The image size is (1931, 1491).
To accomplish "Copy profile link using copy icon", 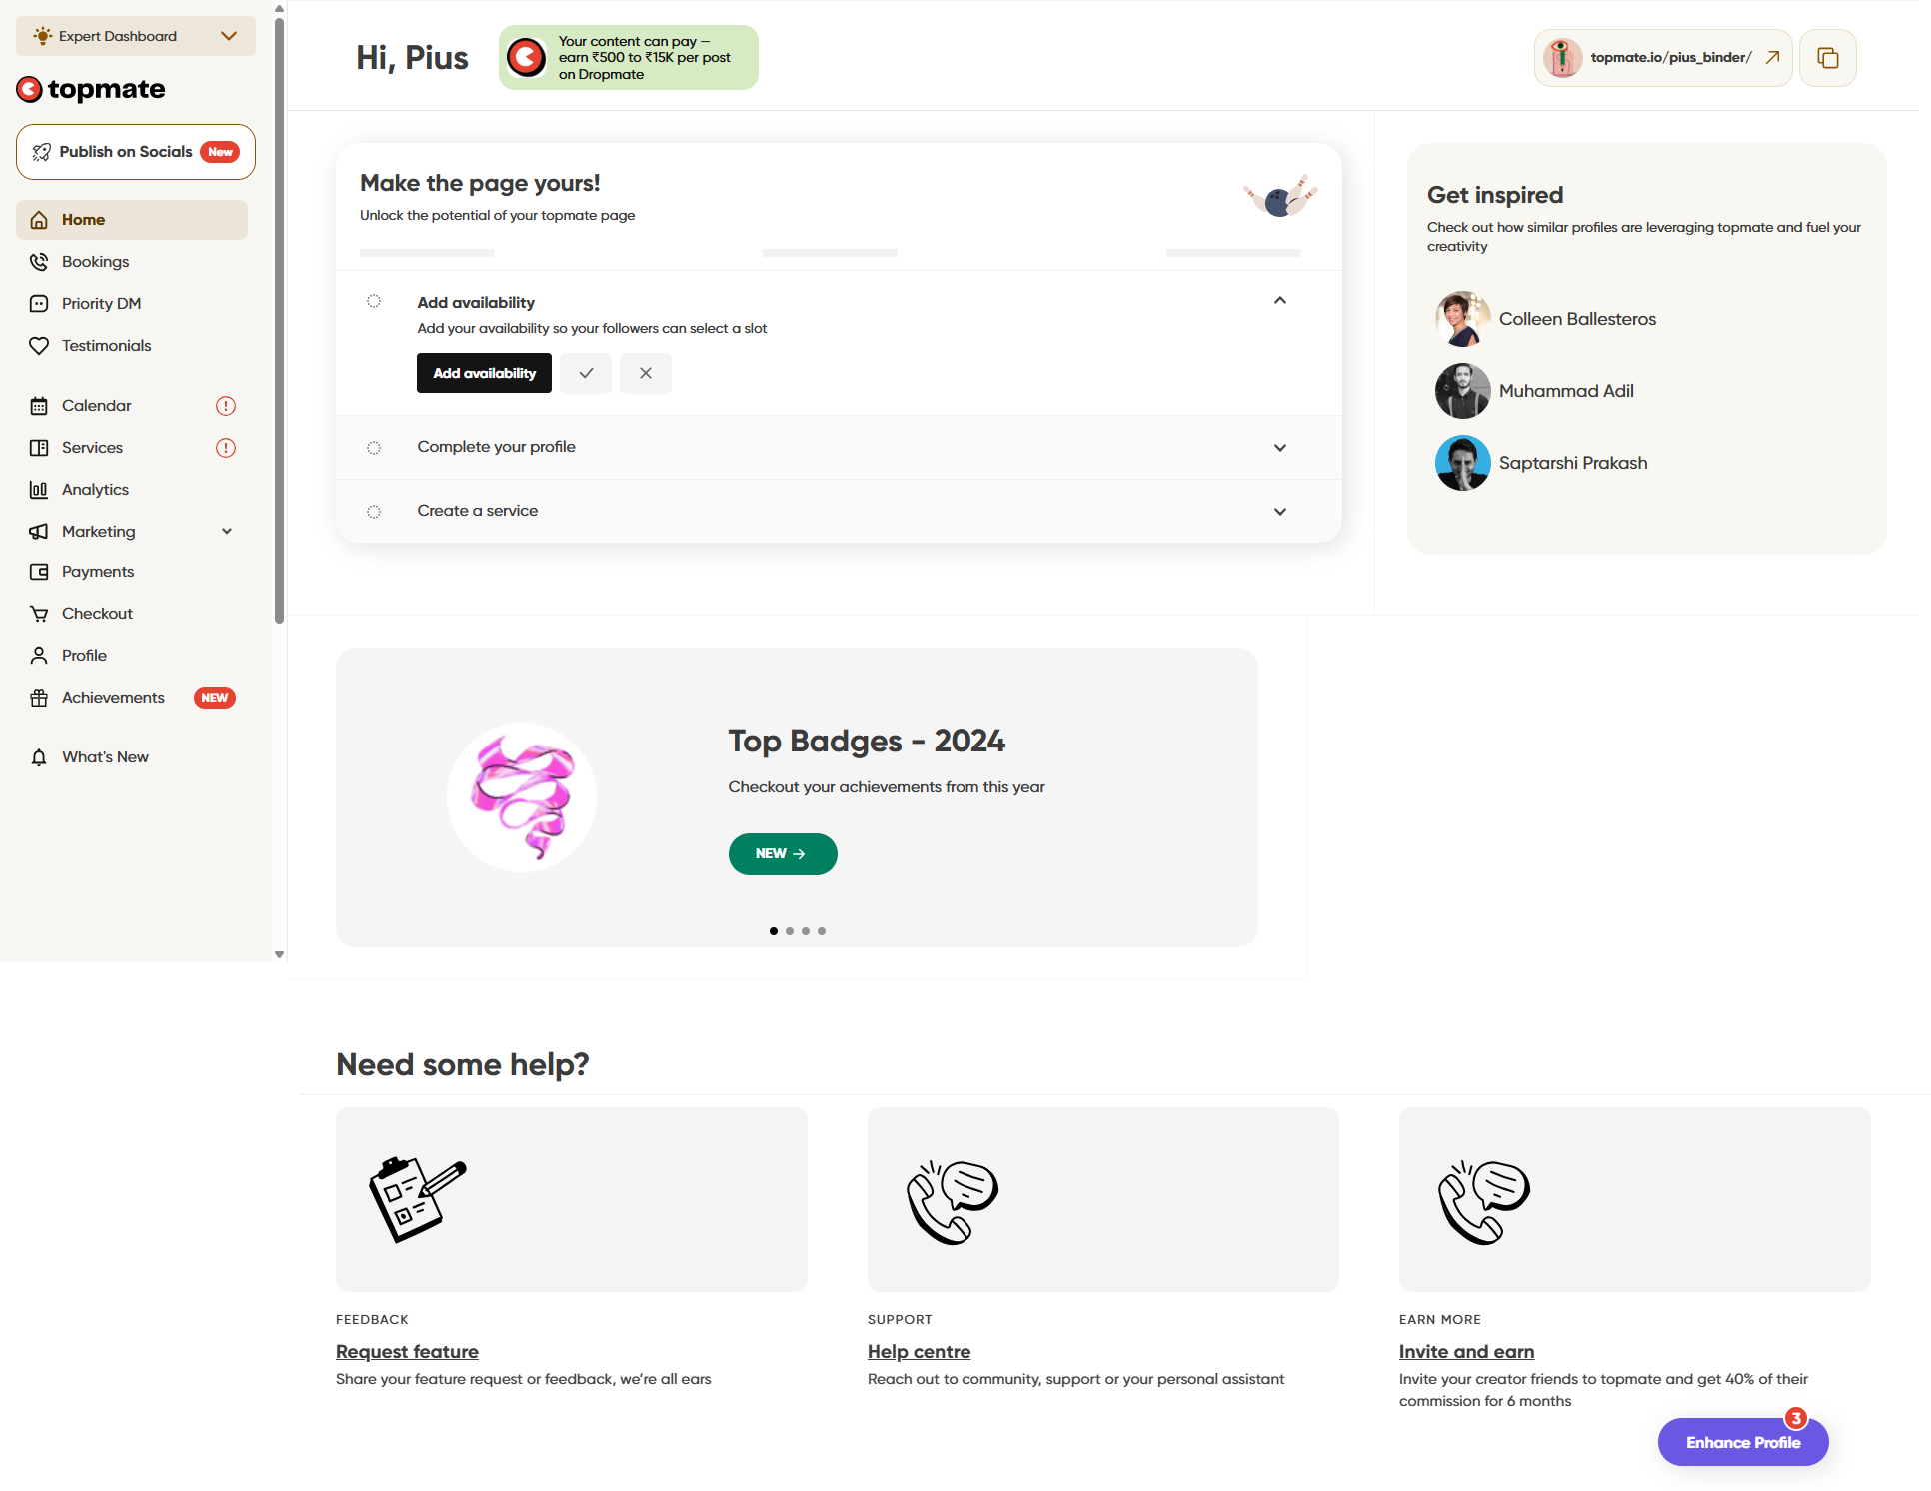I will (x=1827, y=58).
